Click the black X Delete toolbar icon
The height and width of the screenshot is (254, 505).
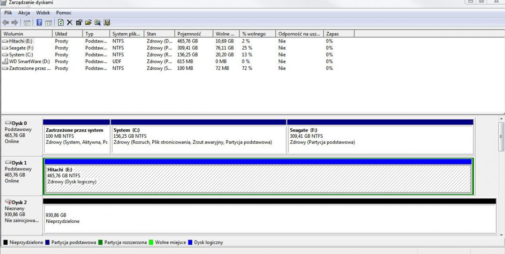[x=70, y=22]
